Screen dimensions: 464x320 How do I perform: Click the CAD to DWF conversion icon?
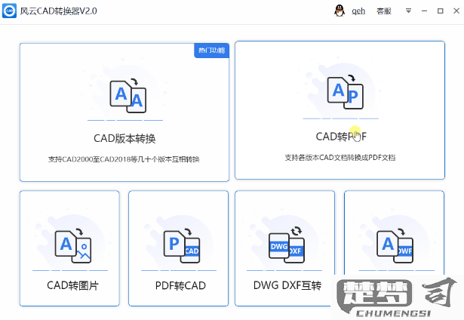coord(395,246)
